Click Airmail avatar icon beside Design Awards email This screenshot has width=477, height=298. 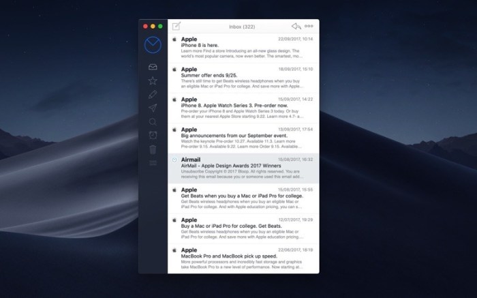coord(174,160)
